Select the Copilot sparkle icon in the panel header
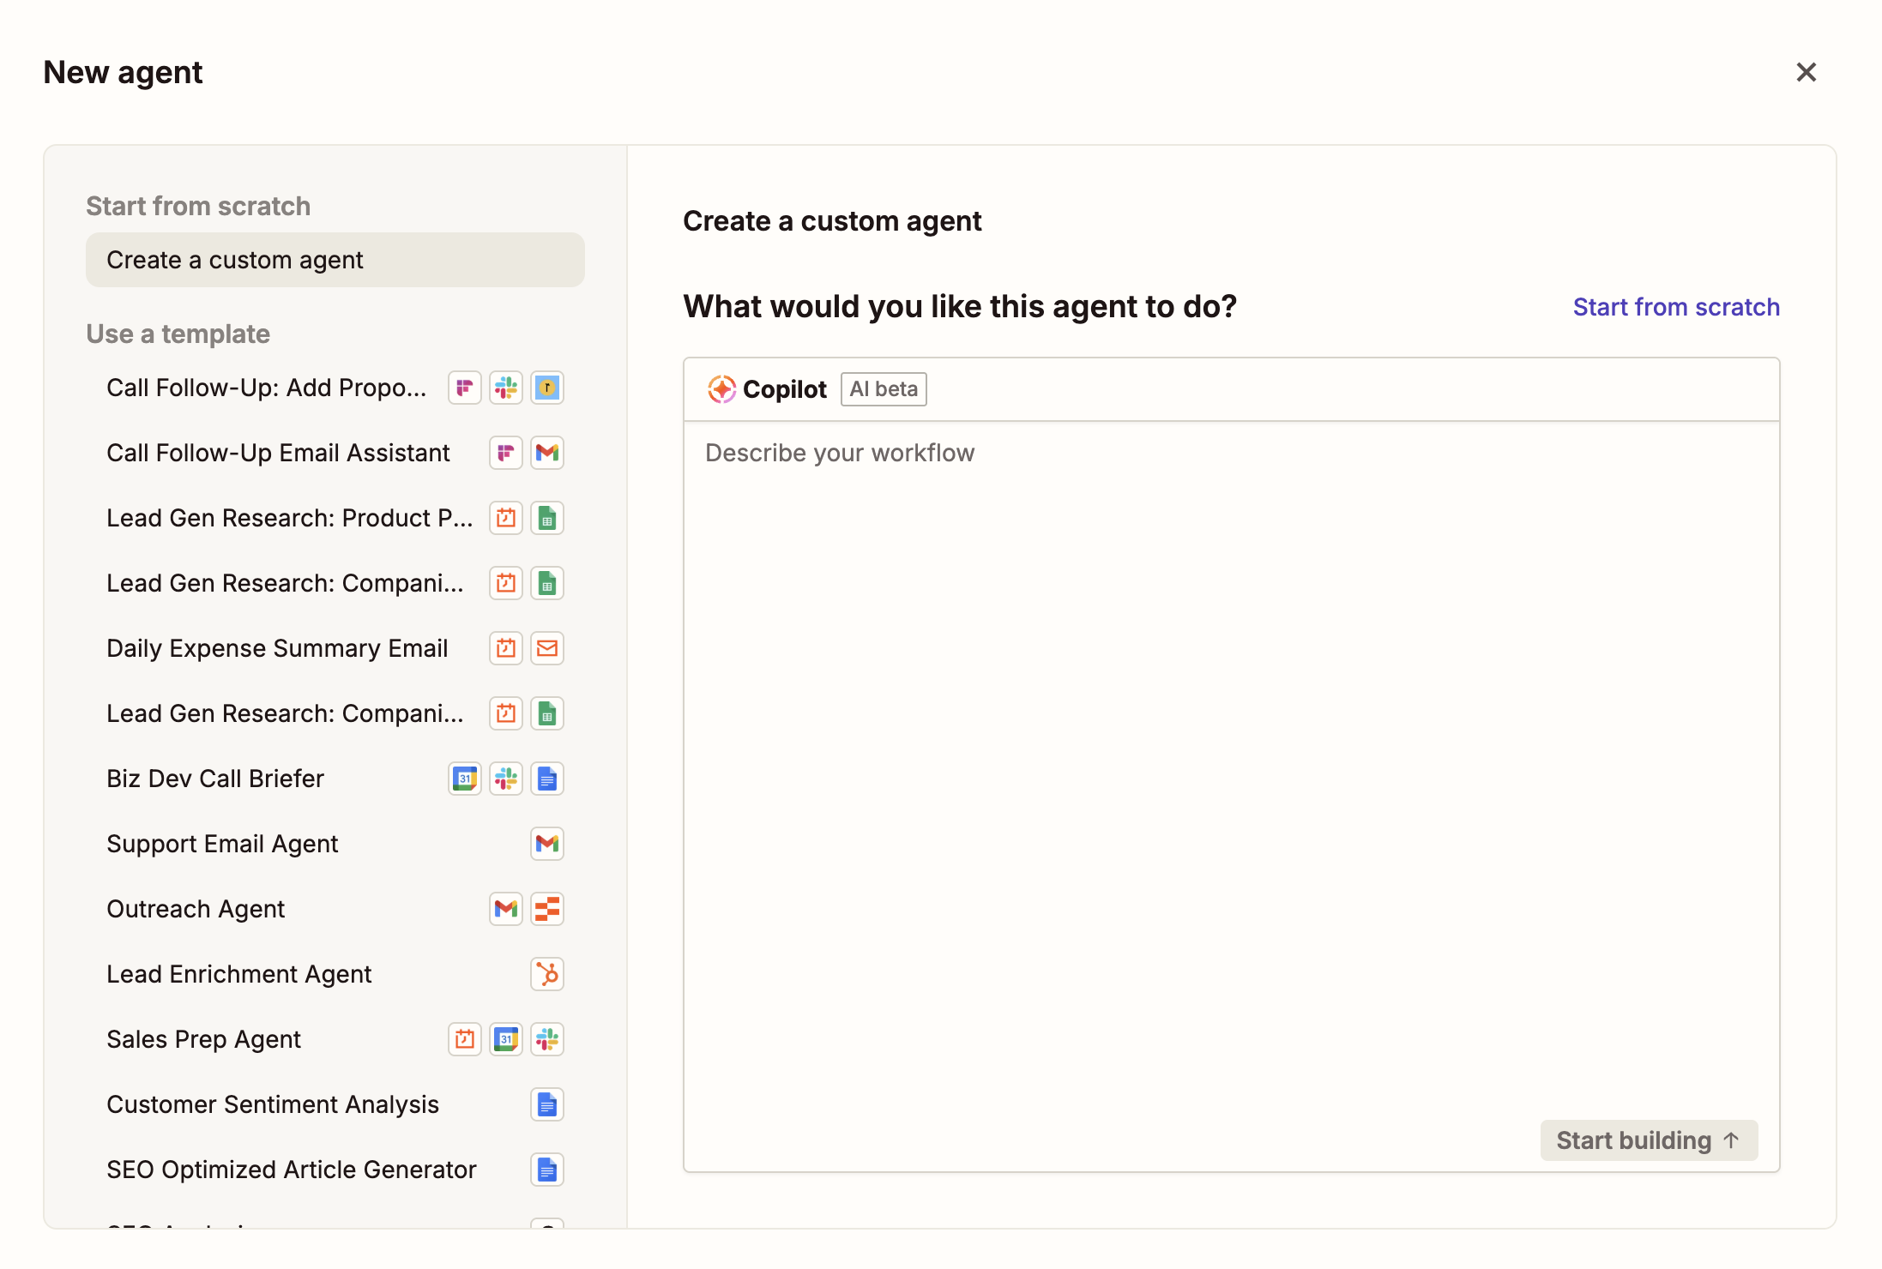The width and height of the screenshot is (1882, 1269). [721, 388]
